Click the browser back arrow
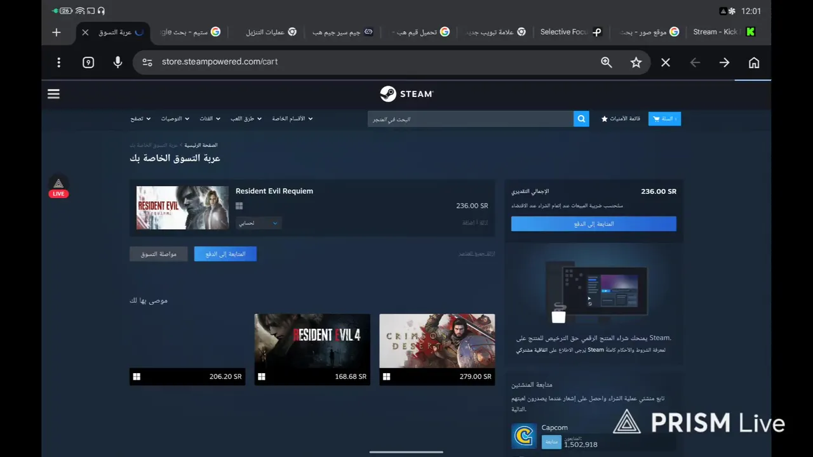 pyautogui.click(x=695, y=62)
